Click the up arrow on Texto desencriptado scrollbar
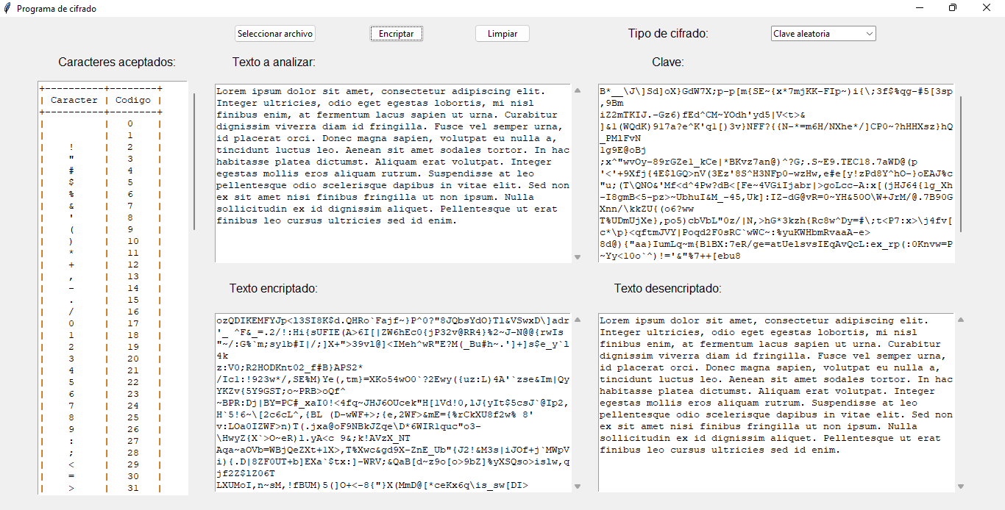This screenshot has height=510, width=1005. [x=960, y=319]
